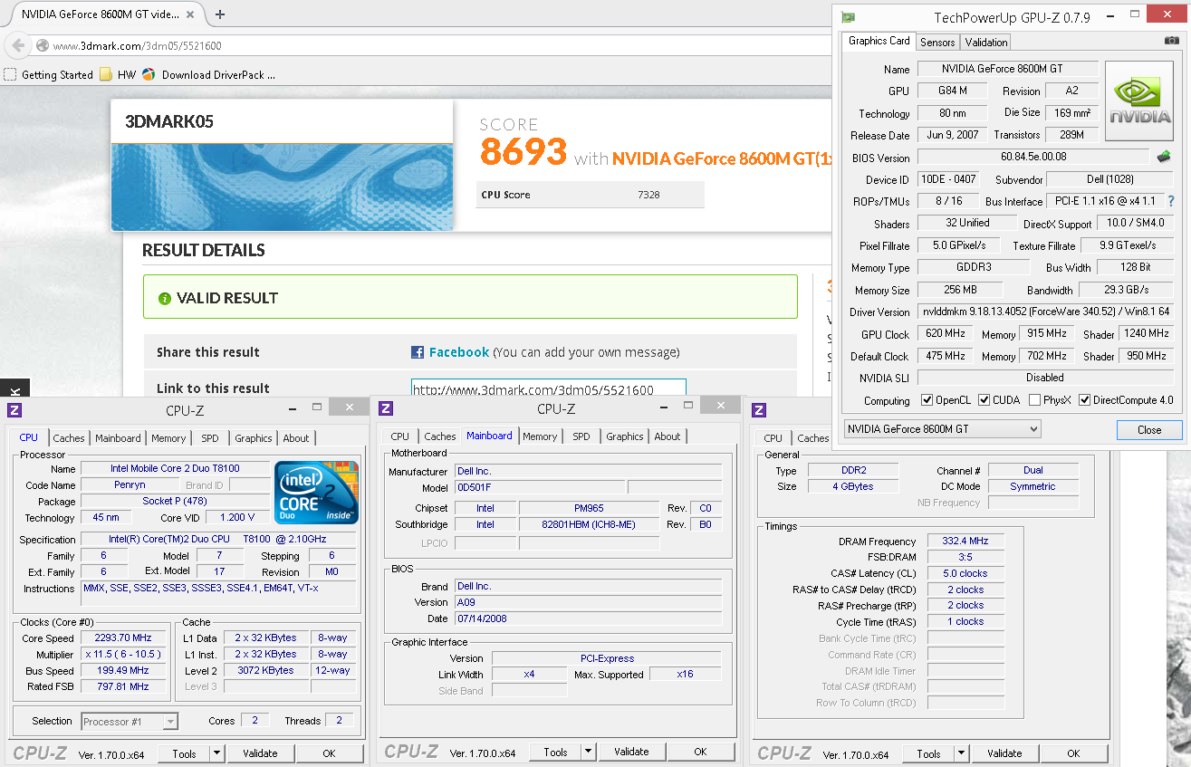This screenshot has width=1191, height=767.
Task: Toggle the PhysX checkbox in GPU-Z
Action: coord(1035,400)
